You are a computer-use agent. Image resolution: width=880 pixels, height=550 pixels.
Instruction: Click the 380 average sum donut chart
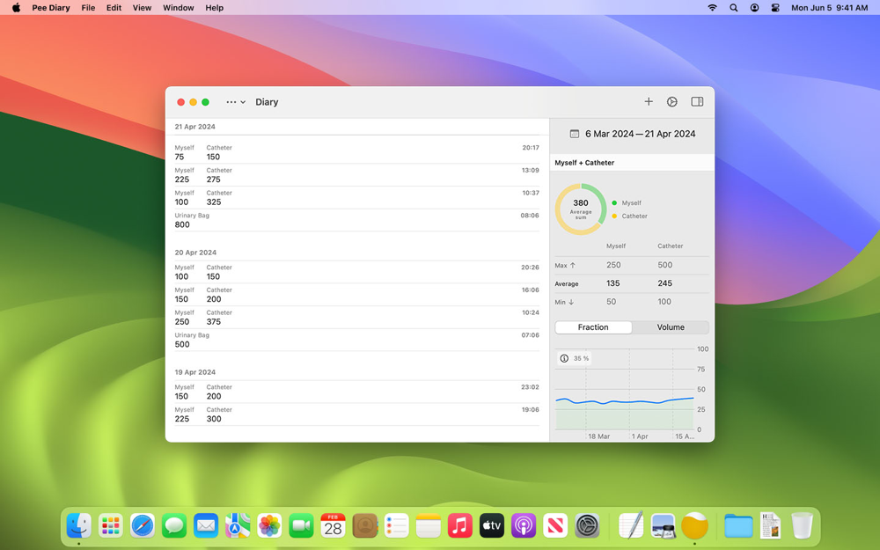coord(580,209)
